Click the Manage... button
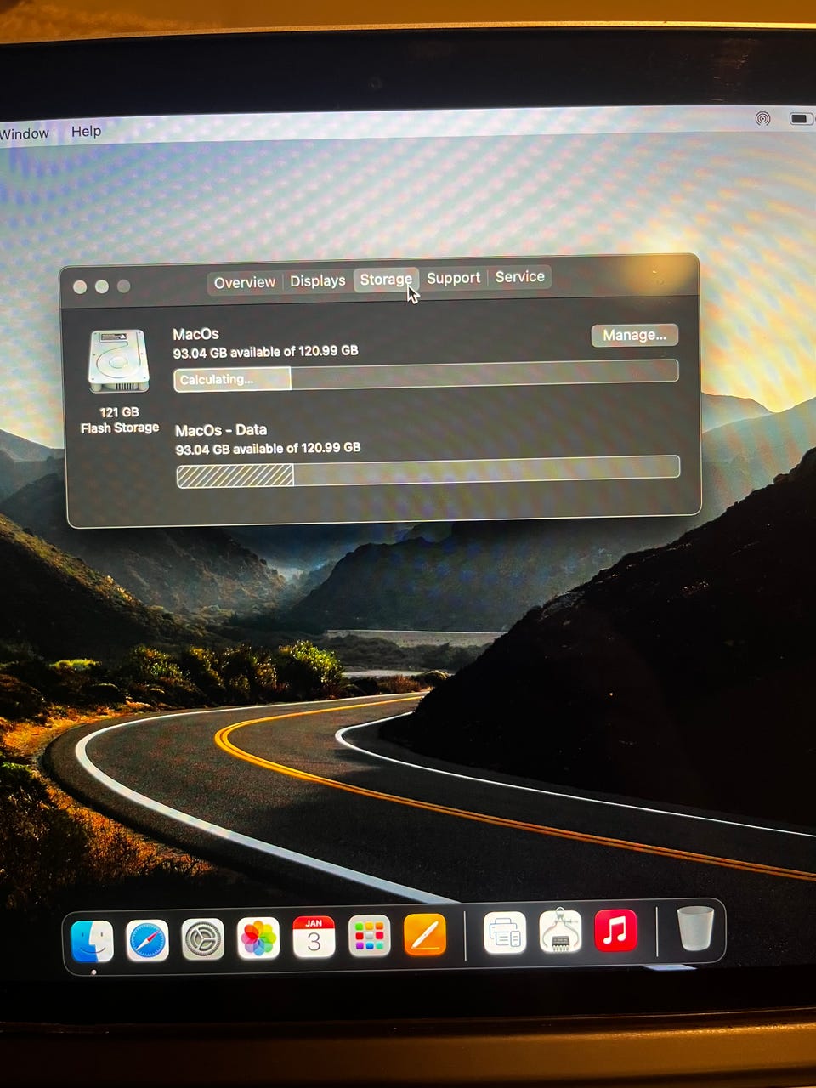The image size is (816, 1088). click(635, 335)
